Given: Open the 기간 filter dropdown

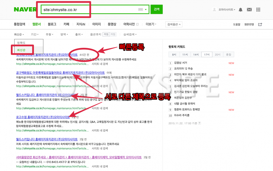Looking at the screenshot, I should coord(35,35).
